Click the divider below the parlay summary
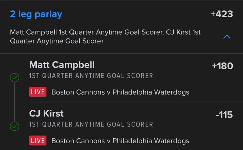Viewport: 243px width, 150px height. click(121, 53)
